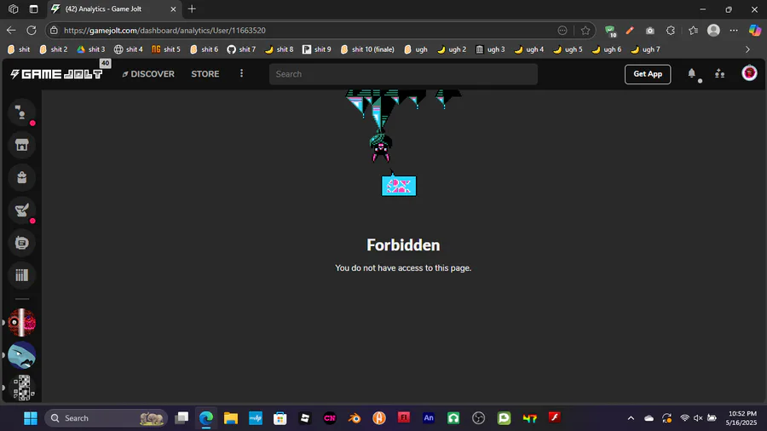Open the Copilot sidebar icon
The width and height of the screenshot is (767, 431).
754,31
